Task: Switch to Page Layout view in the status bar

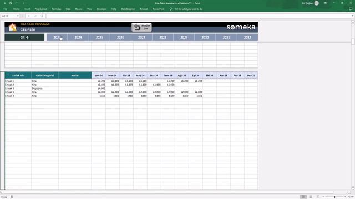Action: tap(311, 197)
